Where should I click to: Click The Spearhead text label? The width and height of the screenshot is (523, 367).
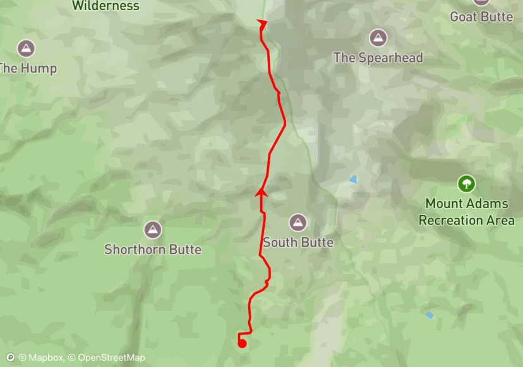click(x=378, y=57)
